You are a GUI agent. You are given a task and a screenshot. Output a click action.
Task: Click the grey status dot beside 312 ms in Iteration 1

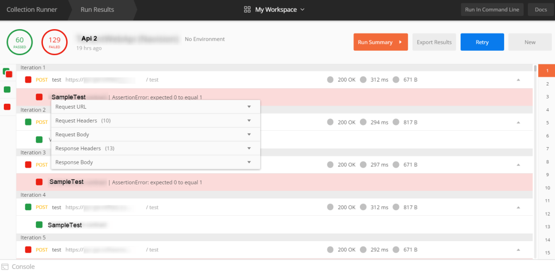pos(363,80)
